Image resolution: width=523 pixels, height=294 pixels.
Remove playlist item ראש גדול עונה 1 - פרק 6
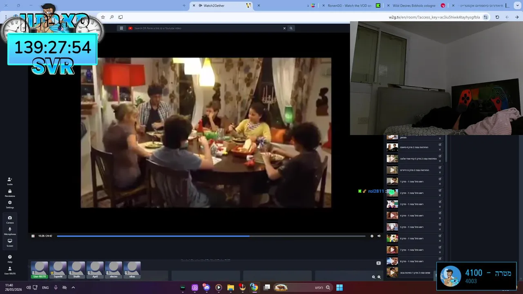440,241
